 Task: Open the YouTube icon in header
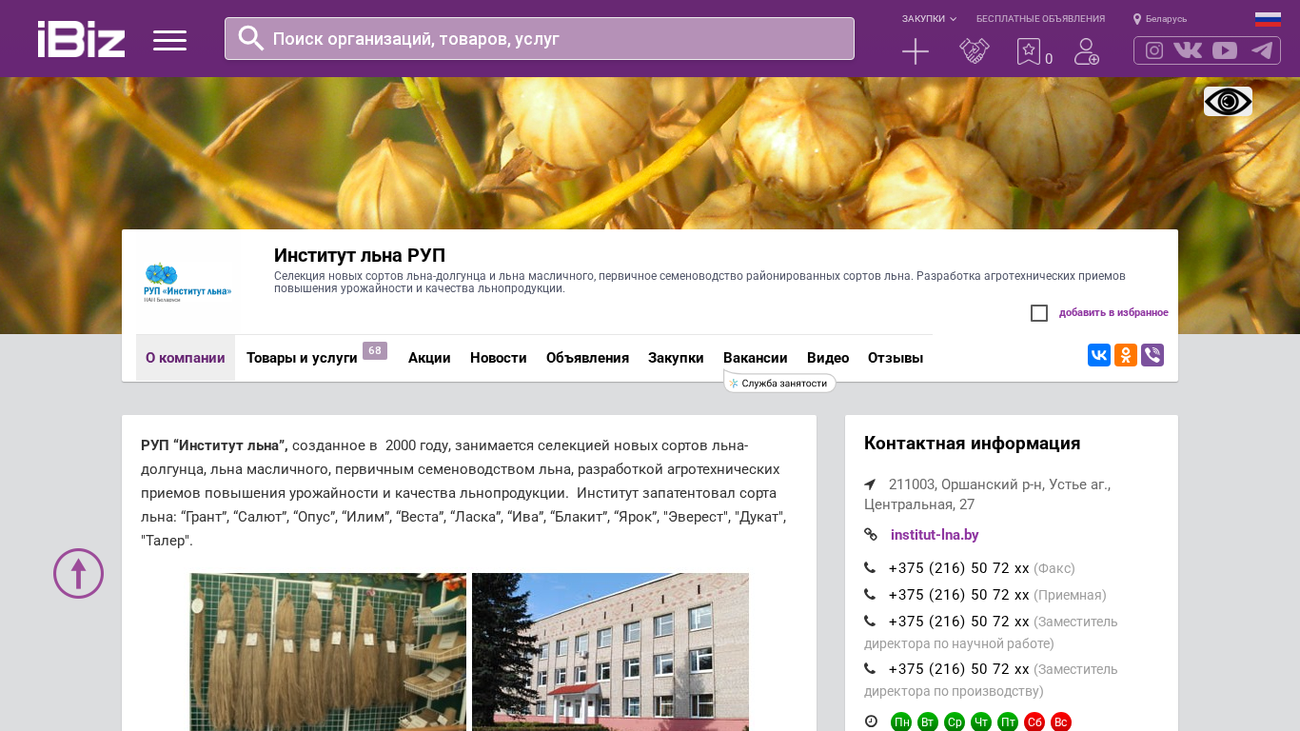point(1225,50)
